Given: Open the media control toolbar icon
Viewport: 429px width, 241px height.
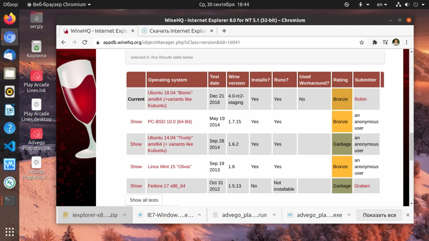Looking at the screenshot, I should 385,42.
